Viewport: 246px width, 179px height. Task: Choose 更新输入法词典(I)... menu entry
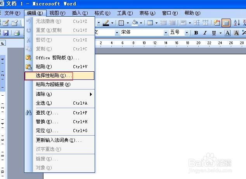59,140
